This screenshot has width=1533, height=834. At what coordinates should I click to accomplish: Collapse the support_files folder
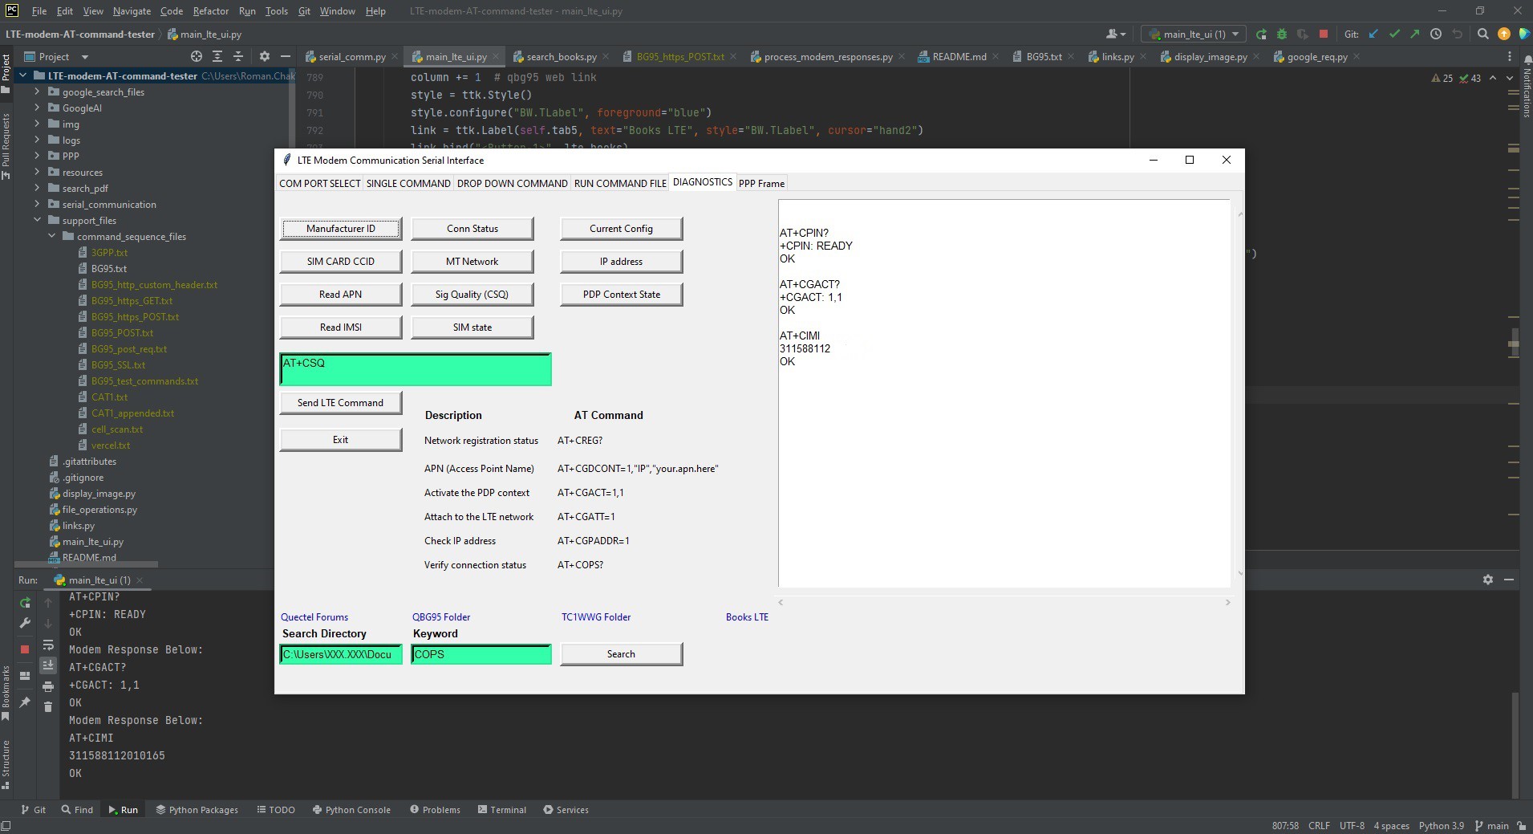click(37, 220)
